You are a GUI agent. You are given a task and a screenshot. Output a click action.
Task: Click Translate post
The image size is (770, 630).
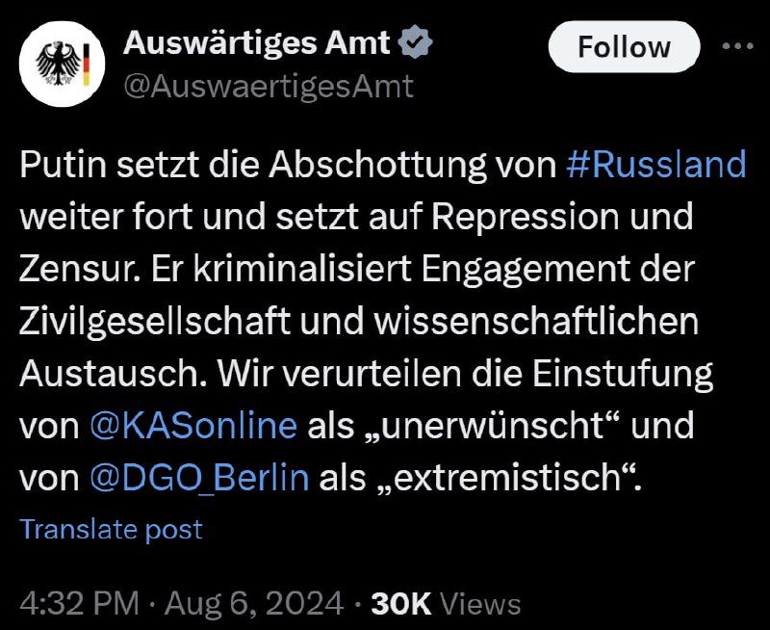111,529
